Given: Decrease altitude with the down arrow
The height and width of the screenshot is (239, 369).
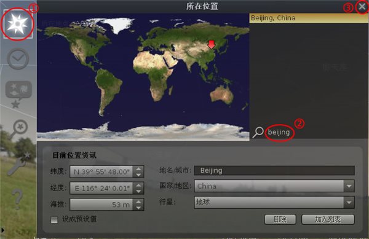Looking at the screenshot, I should tap(138, 208).
